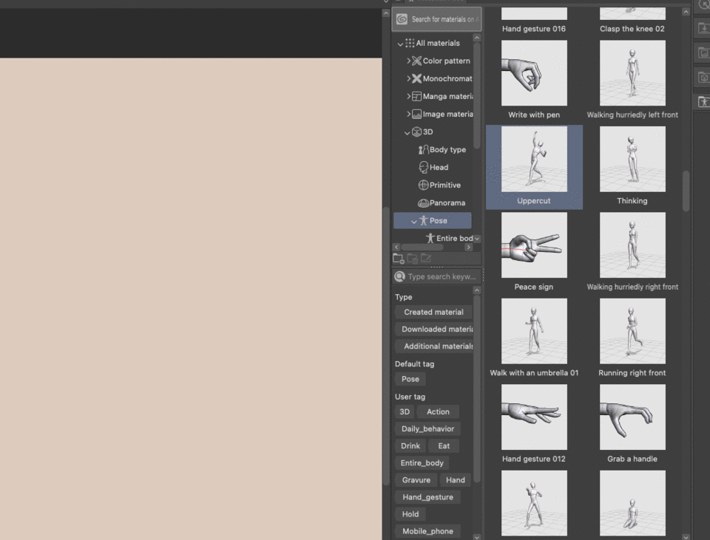Click the pose figure icon on right sidebar
Viewport: 710px width, 540px height.
point(703,102)
